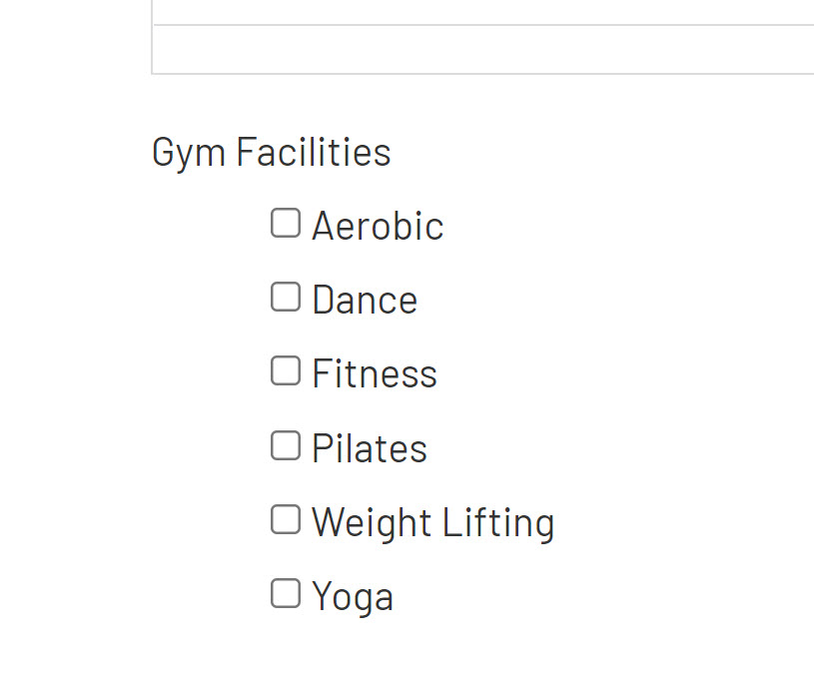Viewport: 814px width, 678px height.
Task: Click the Weight Lifting label text
Action: click(432, 522)
